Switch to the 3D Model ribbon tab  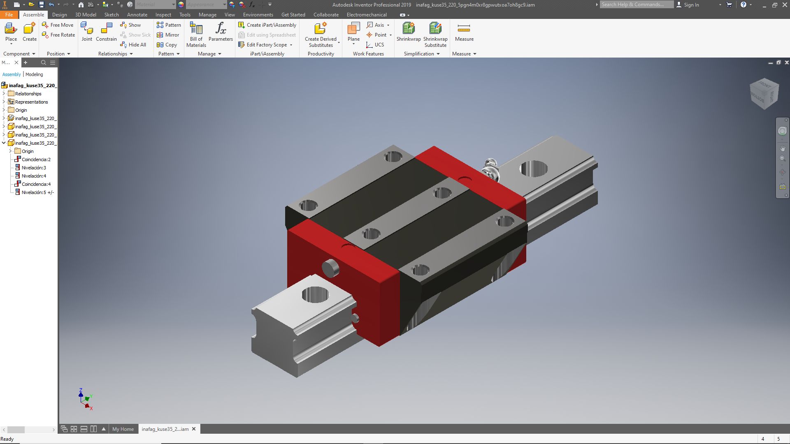(x=86, y=15)
